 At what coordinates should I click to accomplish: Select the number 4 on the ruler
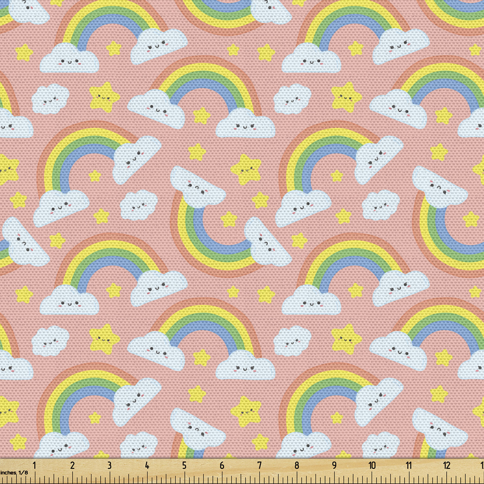(147, 465)
